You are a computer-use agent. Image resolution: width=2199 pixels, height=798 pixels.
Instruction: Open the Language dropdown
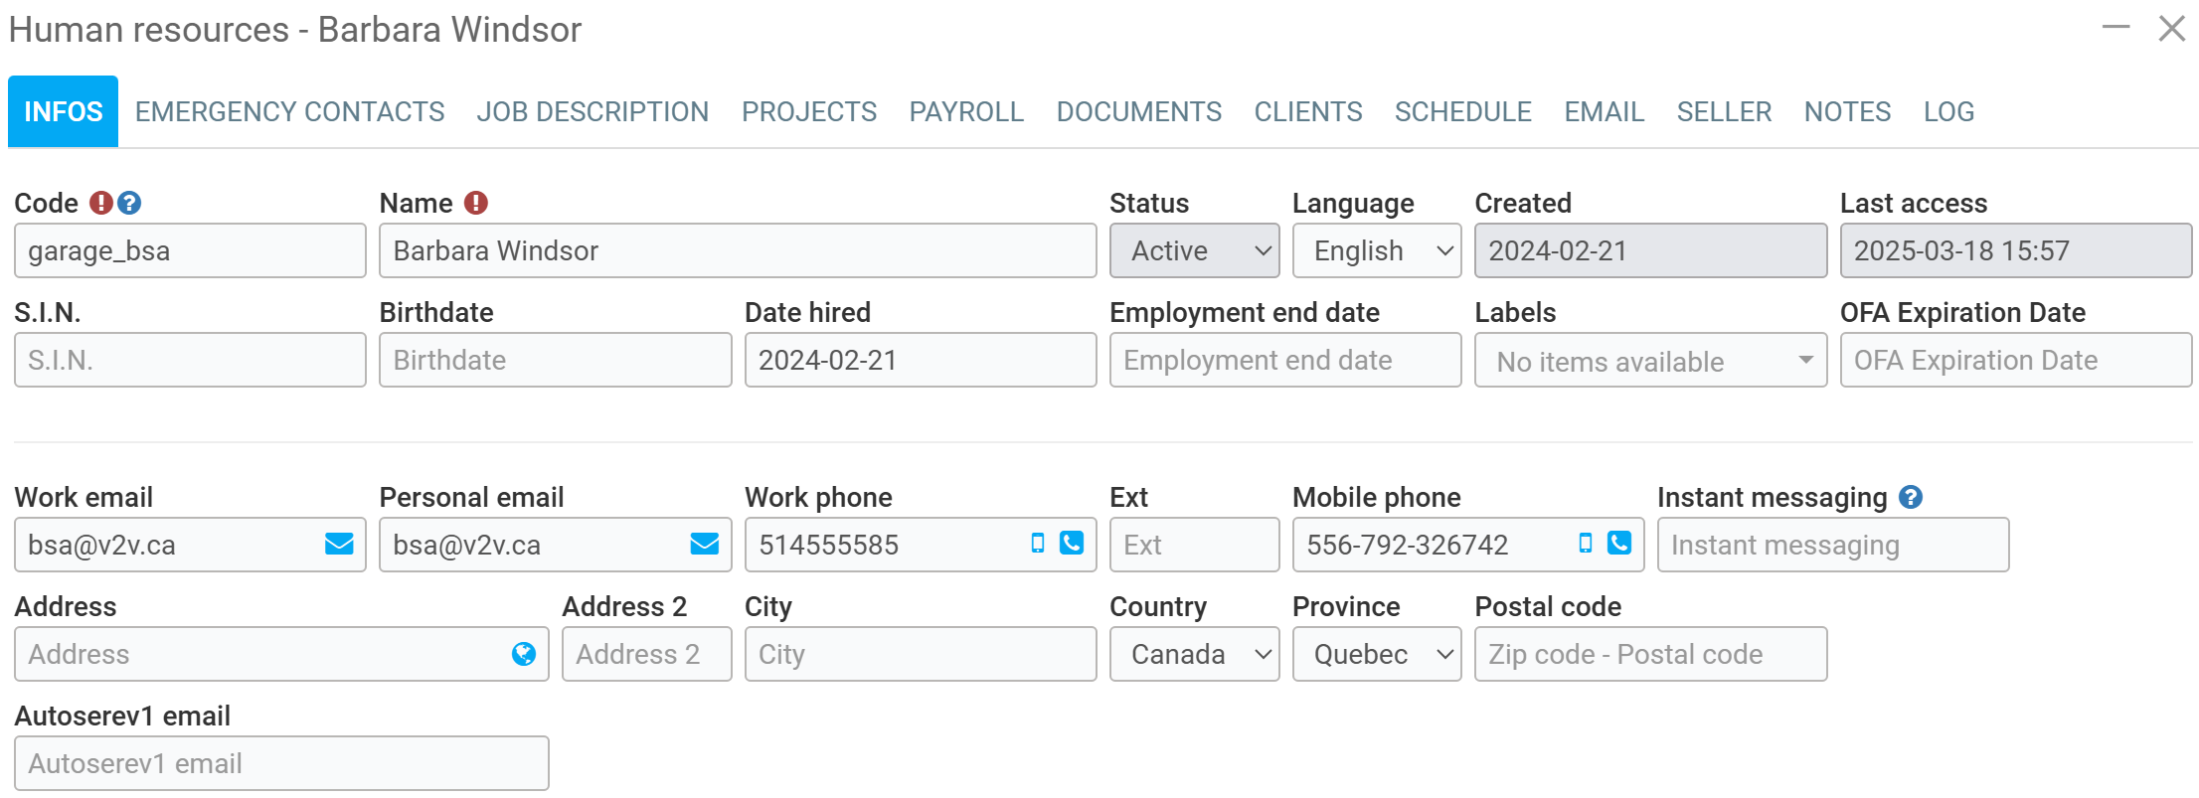1376,250
